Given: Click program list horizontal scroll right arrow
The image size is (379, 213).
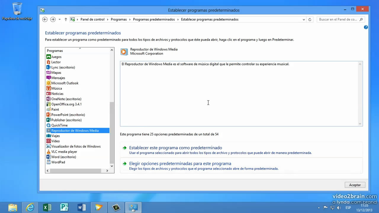Looking at the screenshot, I should 107,171.
